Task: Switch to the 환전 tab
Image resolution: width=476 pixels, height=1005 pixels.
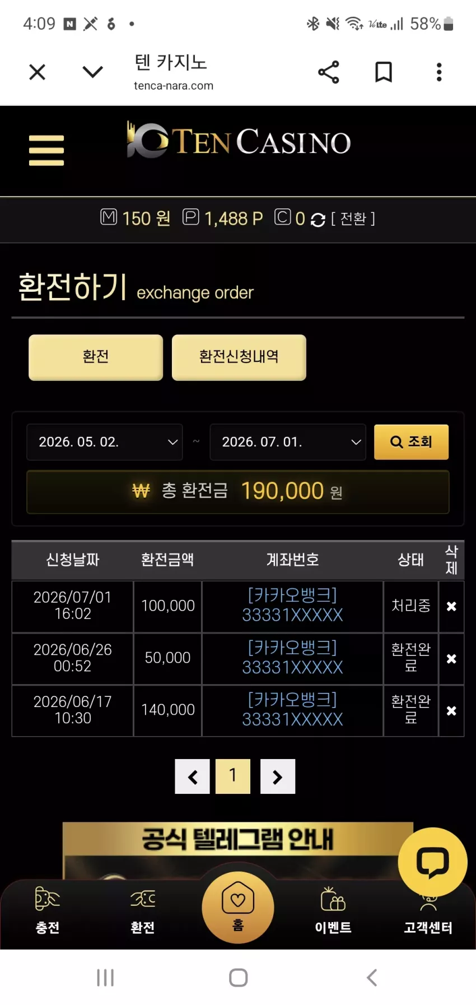Action: pyautogui.click(x=96, y=357)
